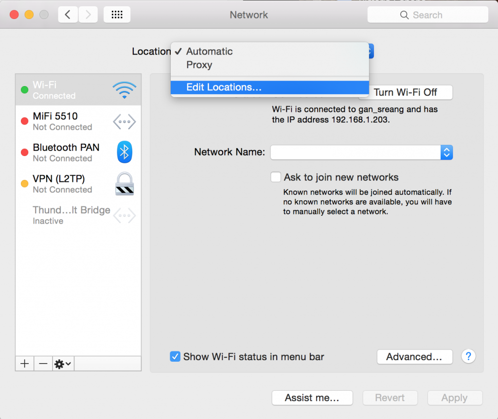
Task: Click the forward navigation arrow
Action: click(x=88, y=14)
